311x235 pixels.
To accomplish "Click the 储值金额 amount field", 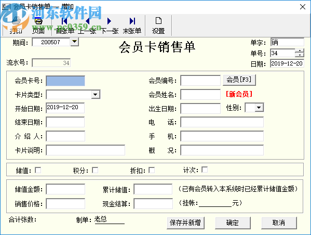I will pos(65,189).
